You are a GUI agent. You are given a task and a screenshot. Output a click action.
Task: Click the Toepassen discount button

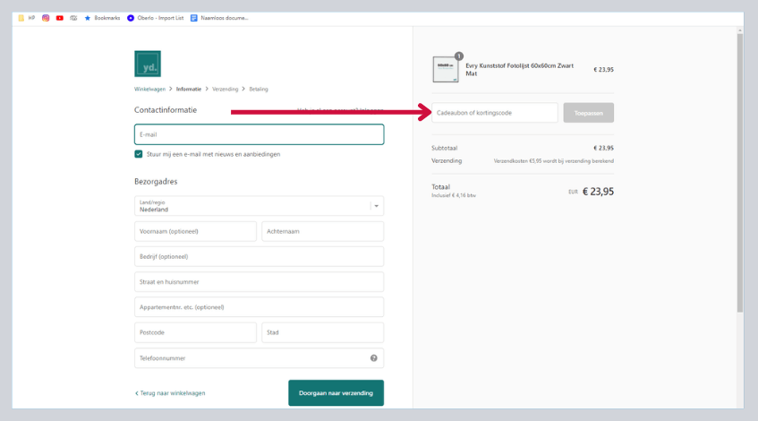(x=588, y=113)
